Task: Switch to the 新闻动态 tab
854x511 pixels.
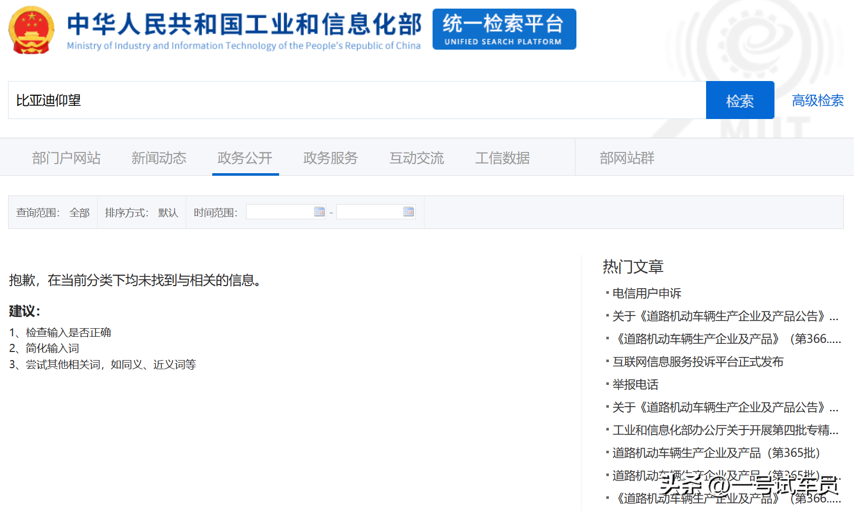Action: 159,158
